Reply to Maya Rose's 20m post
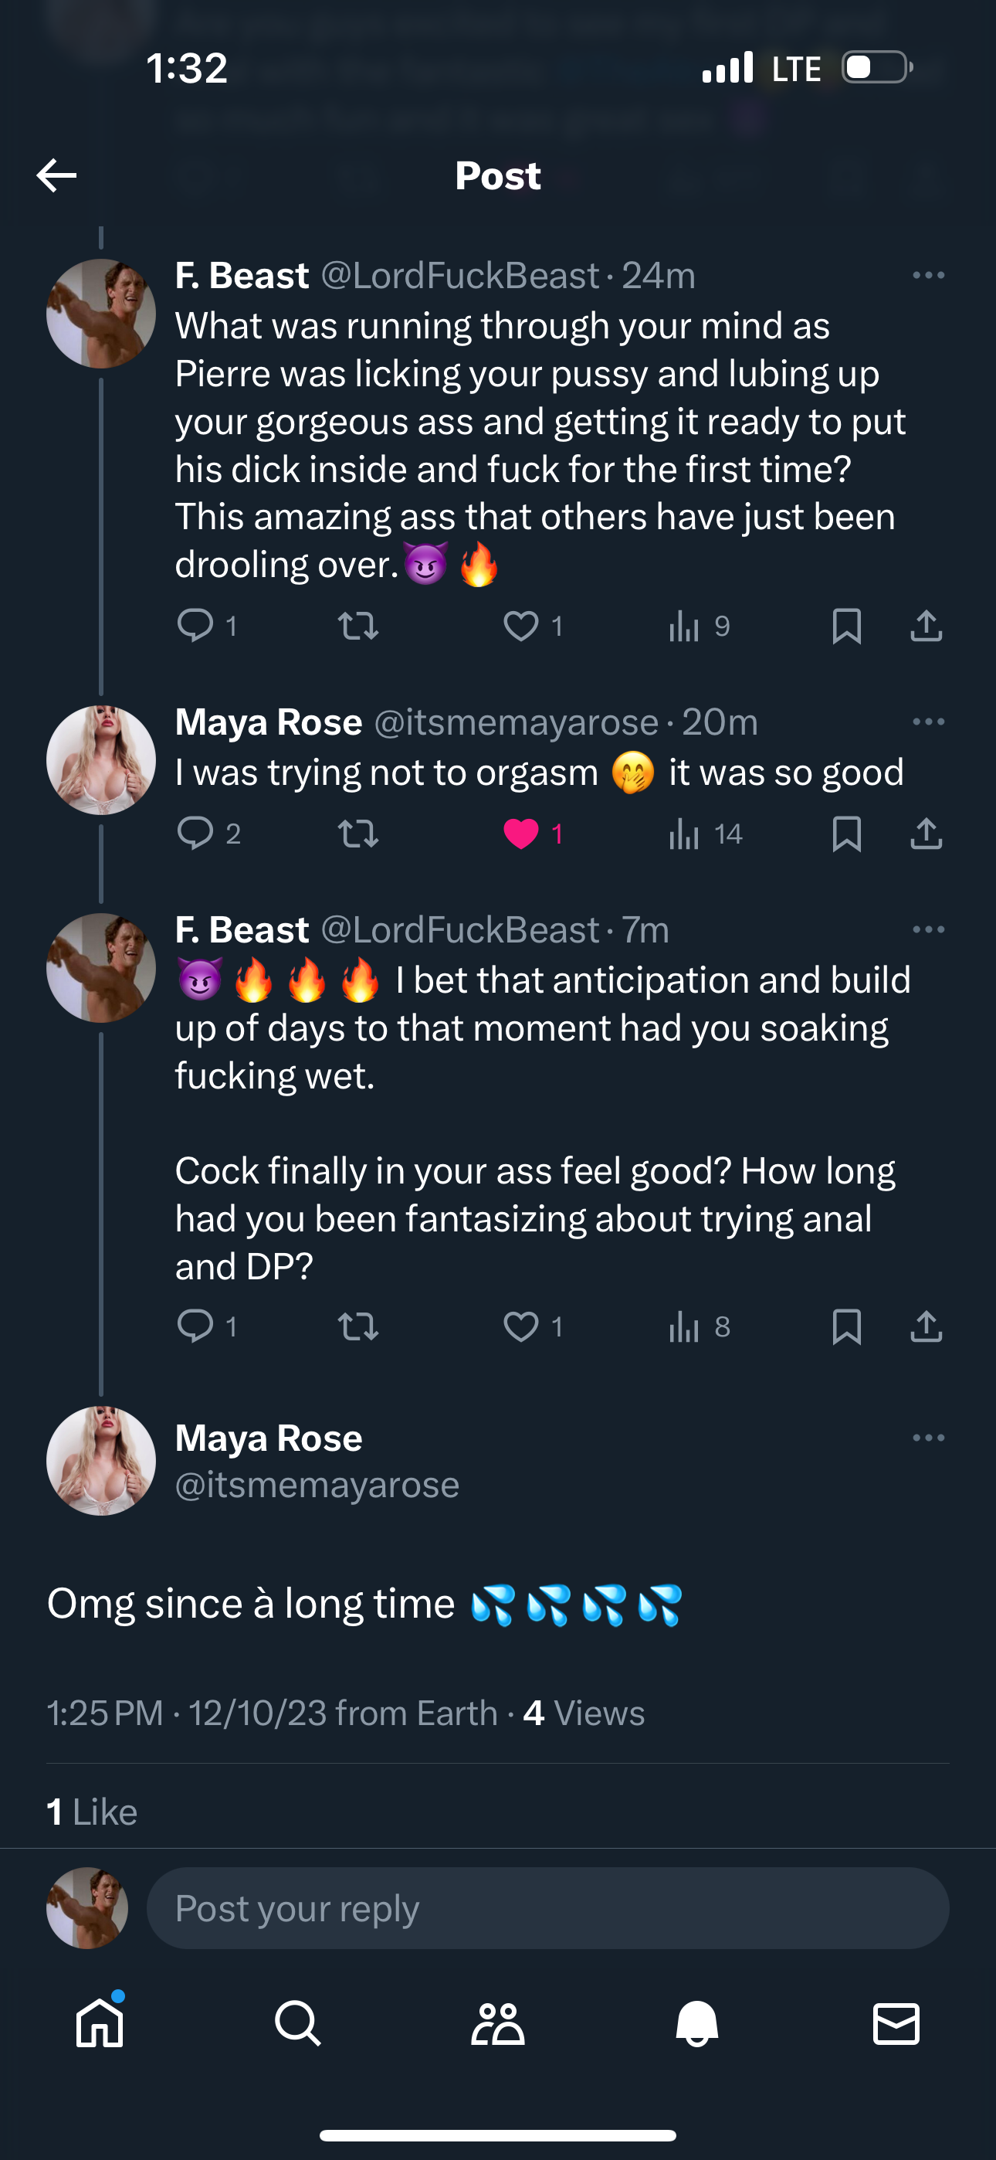996x2160 pixels. 195,834
